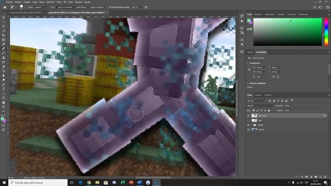The image size is (331, 186).
Task: Hide the Skin copia layer
Action: click(x=248, y=116)
